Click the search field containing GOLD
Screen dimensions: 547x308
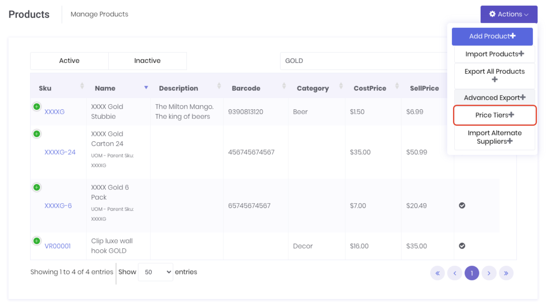tap(364, 61)
